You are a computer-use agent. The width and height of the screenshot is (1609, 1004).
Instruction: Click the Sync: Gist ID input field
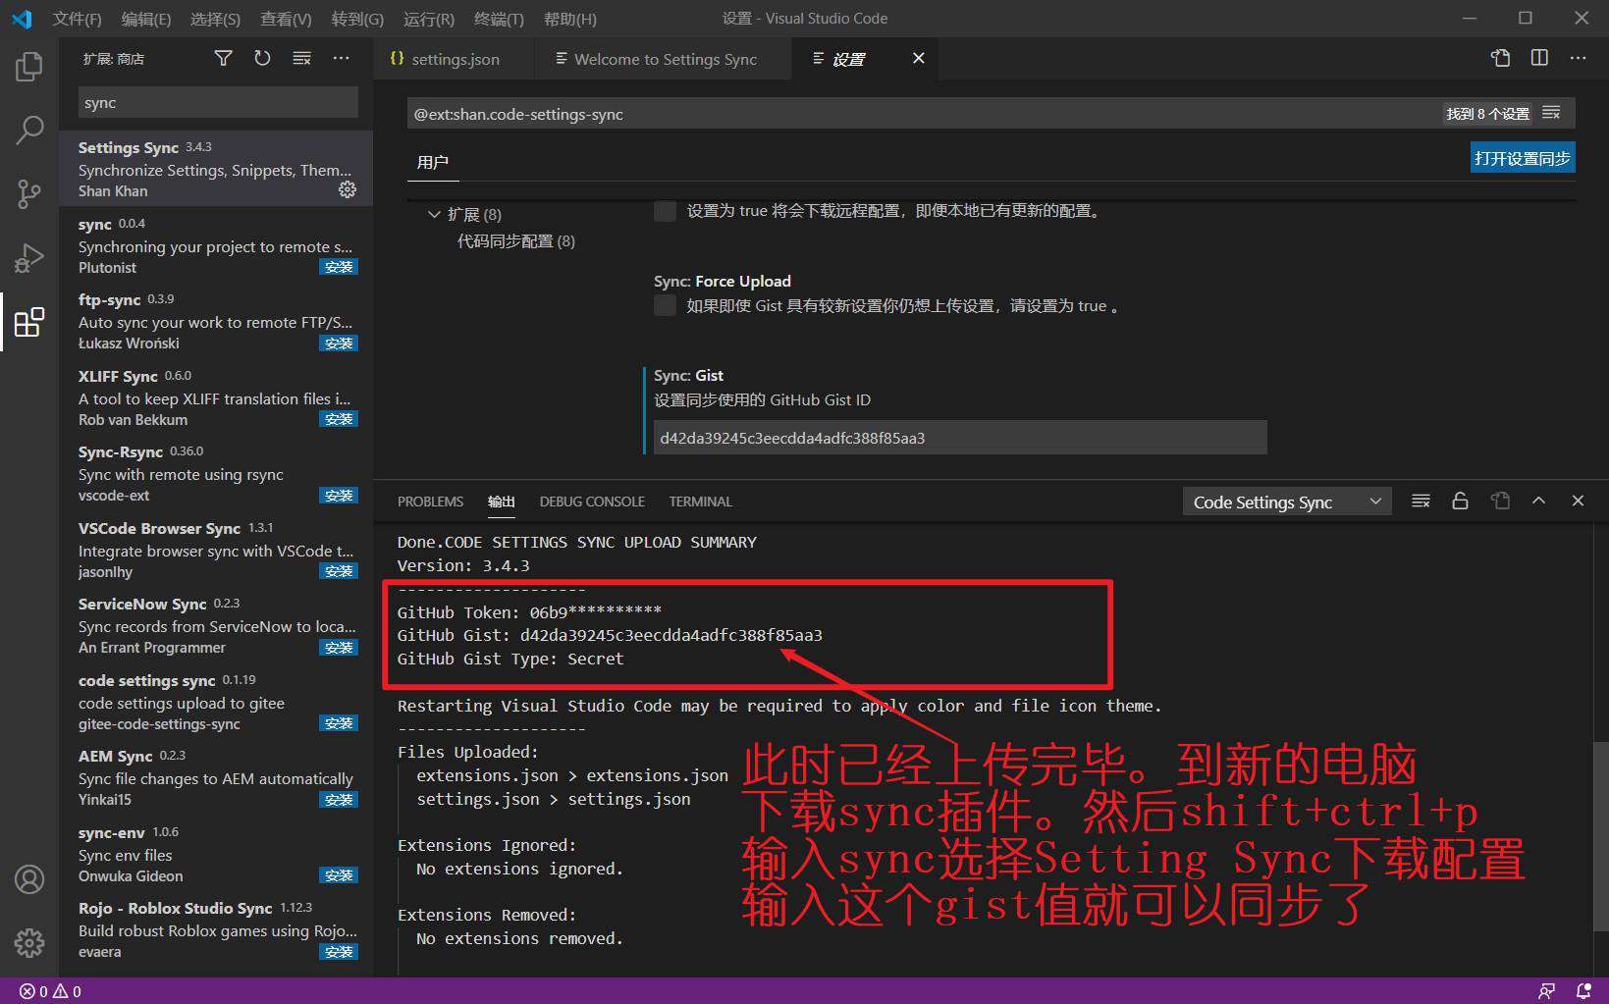tap(960, 438)
